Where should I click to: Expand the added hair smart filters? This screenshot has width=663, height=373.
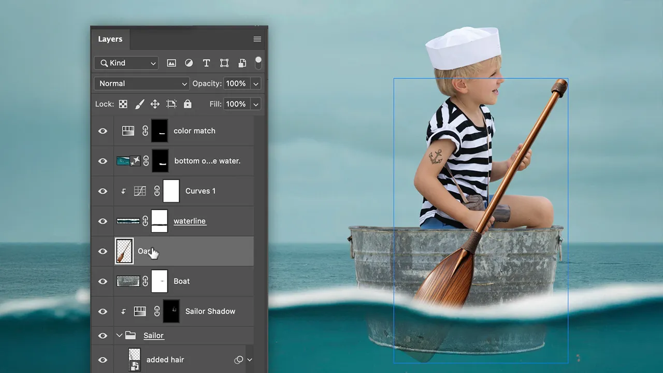point(250,360)
